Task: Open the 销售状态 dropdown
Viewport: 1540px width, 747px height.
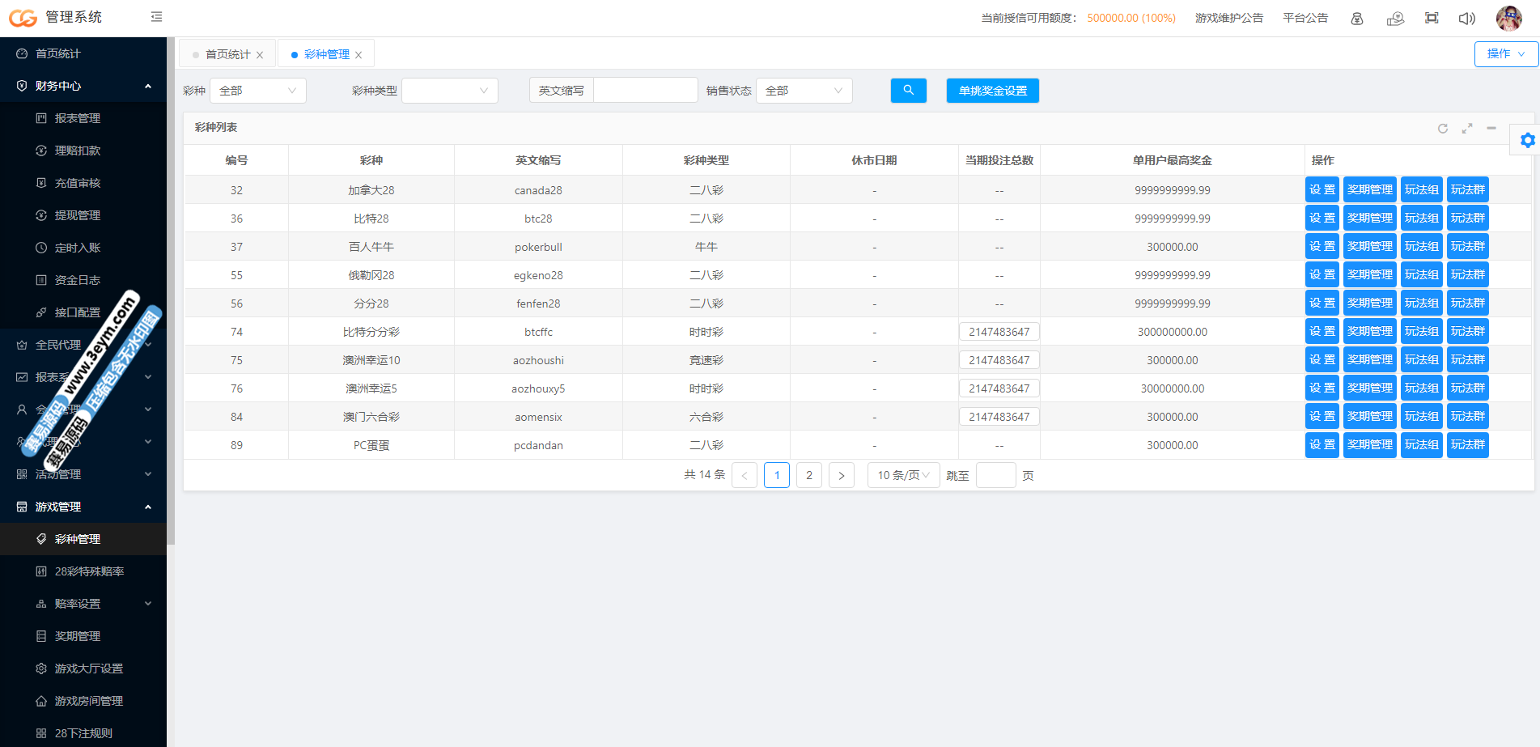Action: 804,91
